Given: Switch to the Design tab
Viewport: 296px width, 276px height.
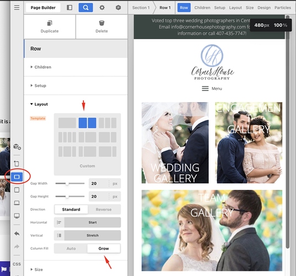Looking at the screenshot, I should tap(264, 8).
